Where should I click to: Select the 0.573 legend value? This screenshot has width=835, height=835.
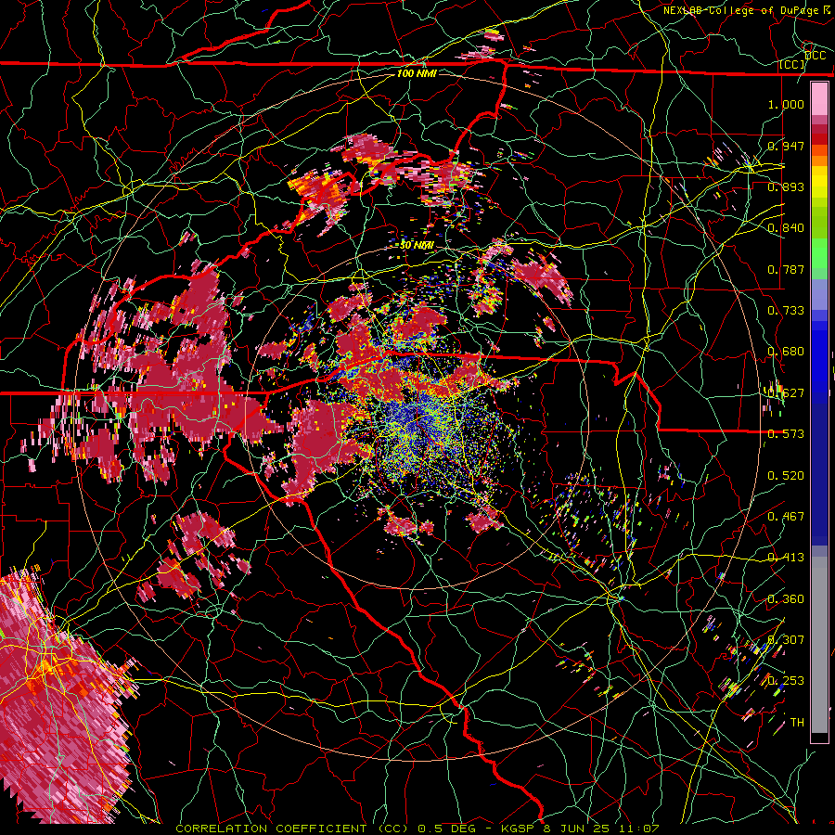point(786,434)
